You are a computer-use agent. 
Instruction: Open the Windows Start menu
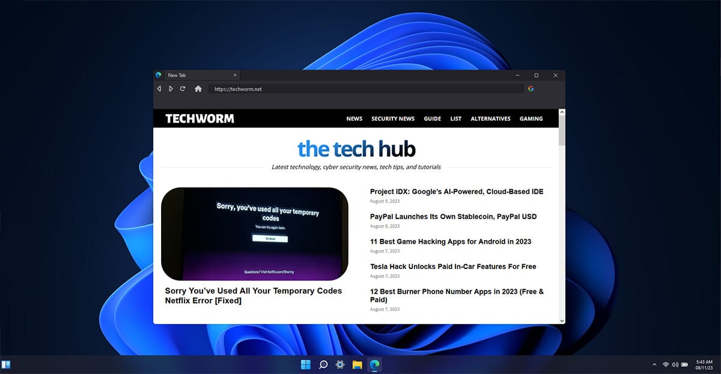(x=305, y=364)
